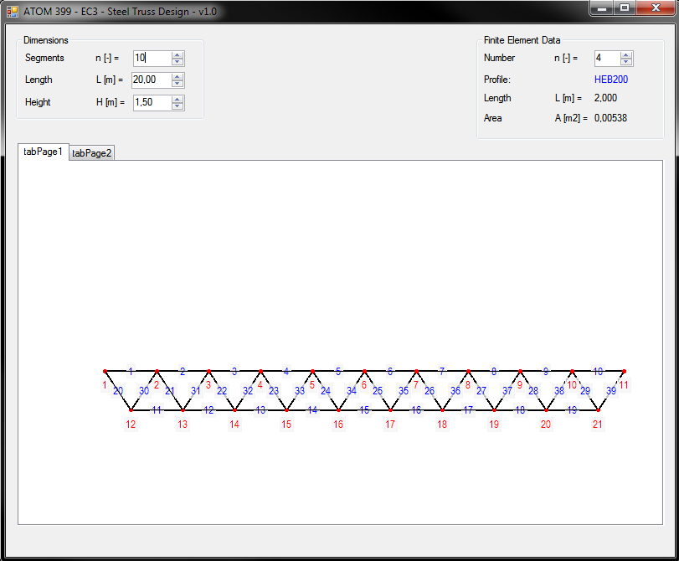Image resolution: width=679 pixels, height=561 pixels.
Task: Click blue diagonal member label 28
Action: click(x=533, y=391)
